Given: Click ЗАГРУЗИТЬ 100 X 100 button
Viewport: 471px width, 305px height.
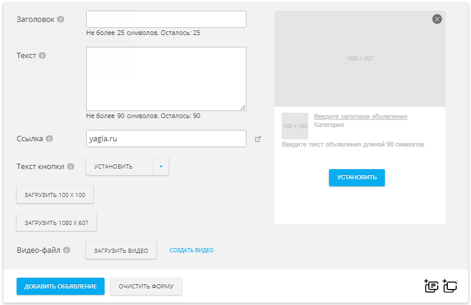Looking at the screenshot, I should [x=55, y=195].
